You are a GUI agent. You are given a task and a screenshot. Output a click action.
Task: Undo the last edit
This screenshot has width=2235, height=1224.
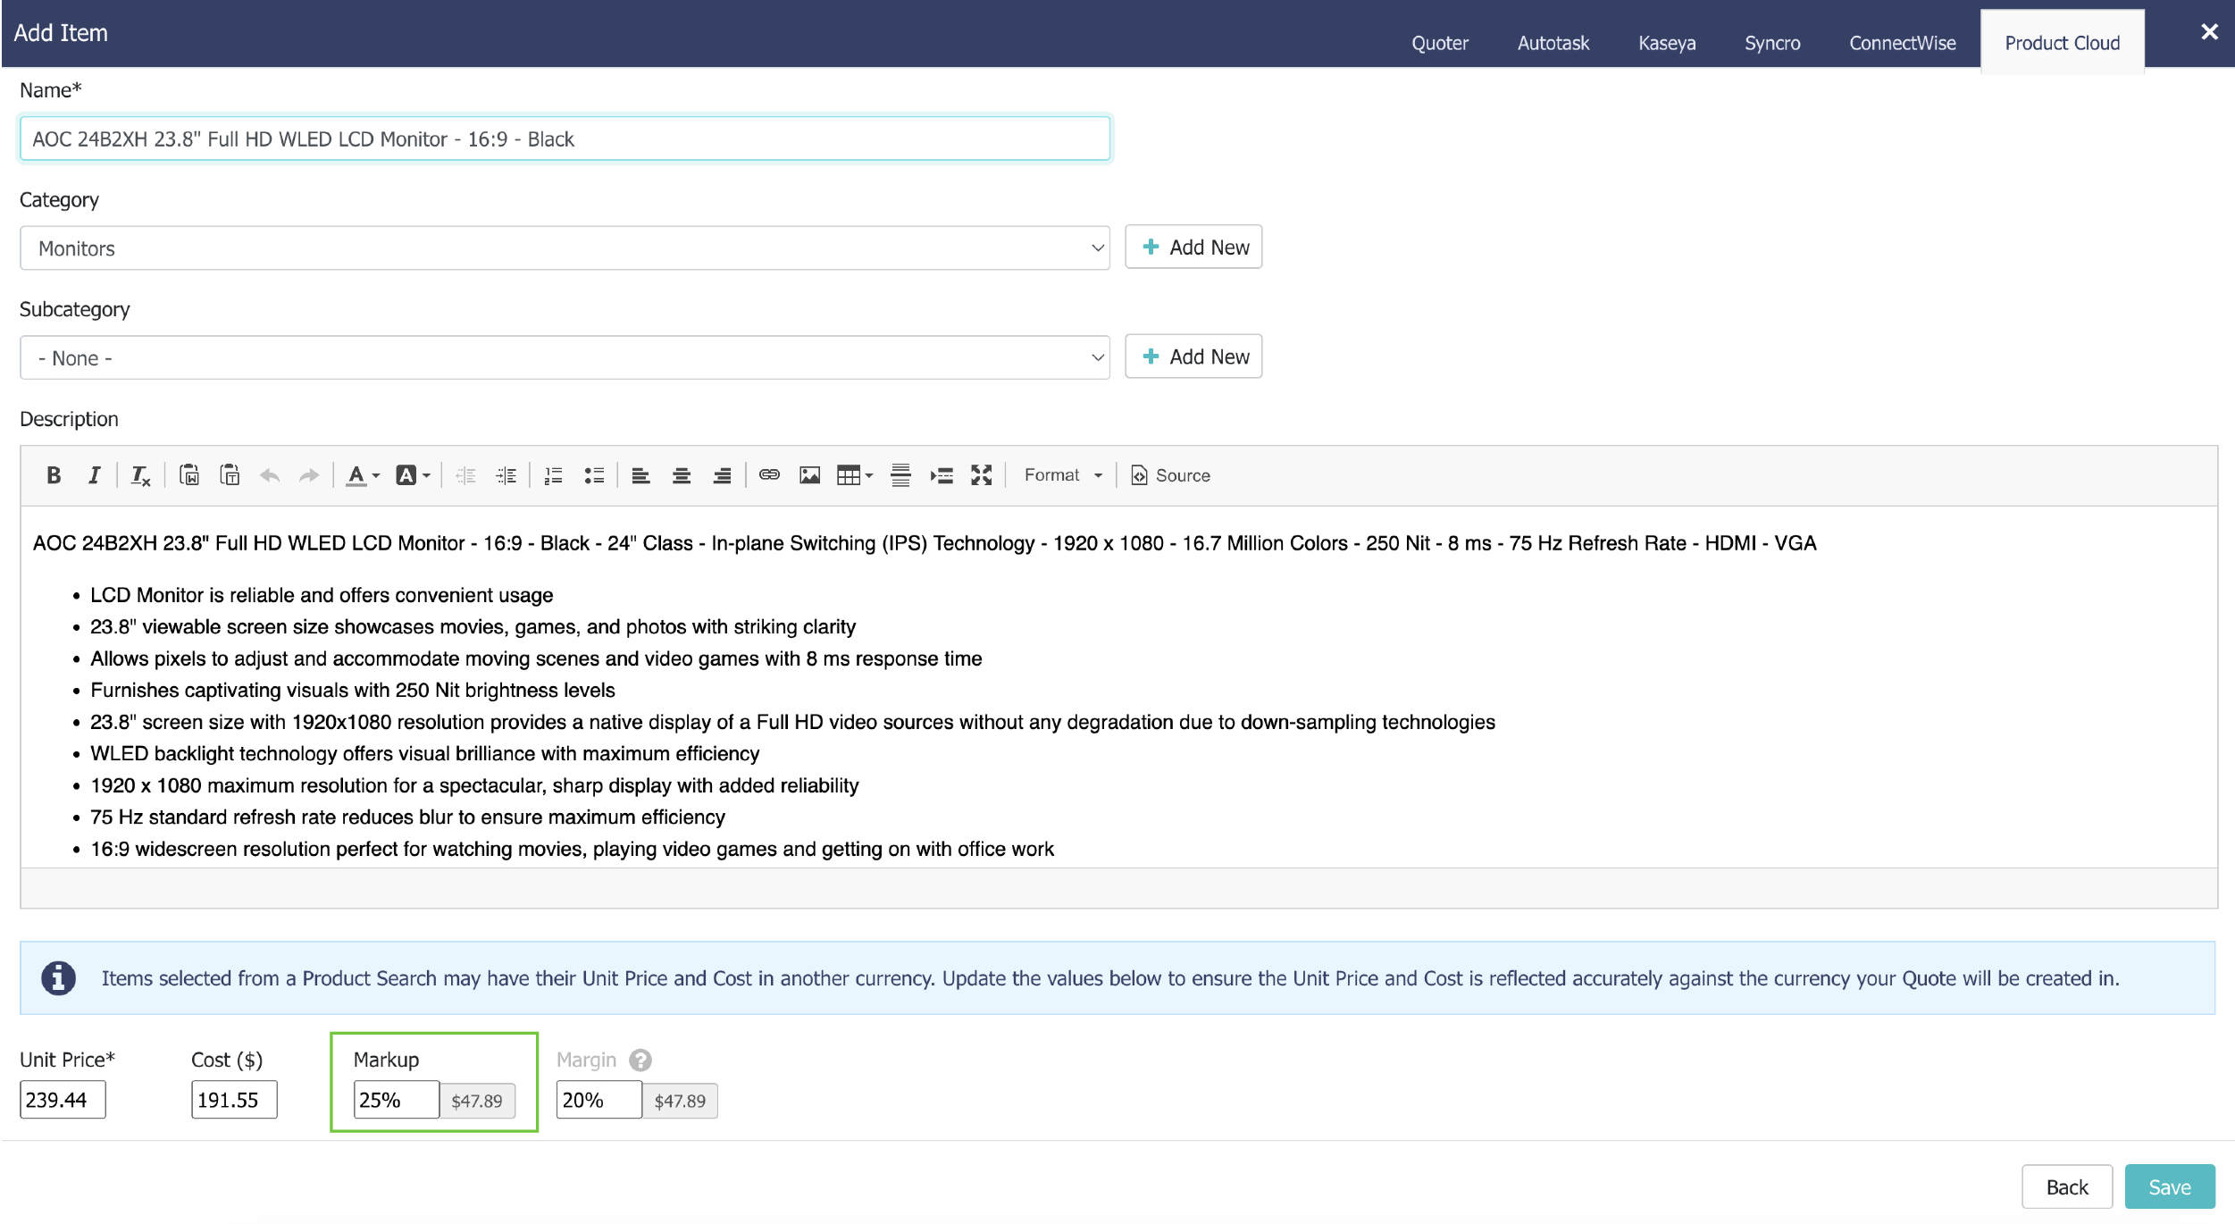(270, 475)
